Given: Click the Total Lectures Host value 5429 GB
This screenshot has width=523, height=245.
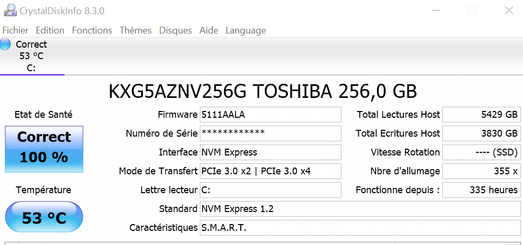Looking at the screenshot, I should point(481,115).
